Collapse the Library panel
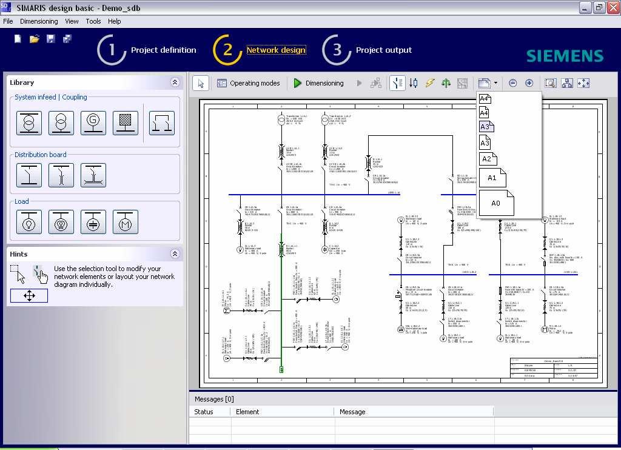 coord(175,82)
